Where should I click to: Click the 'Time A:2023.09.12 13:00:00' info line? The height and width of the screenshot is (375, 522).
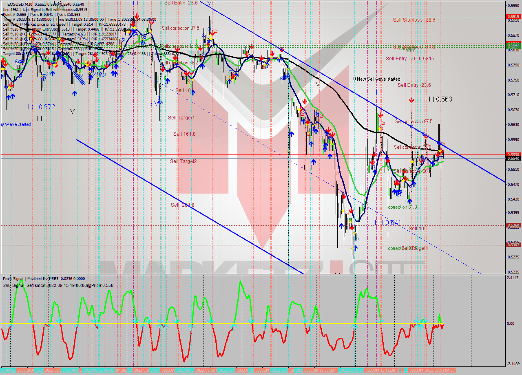pos(27,19)
